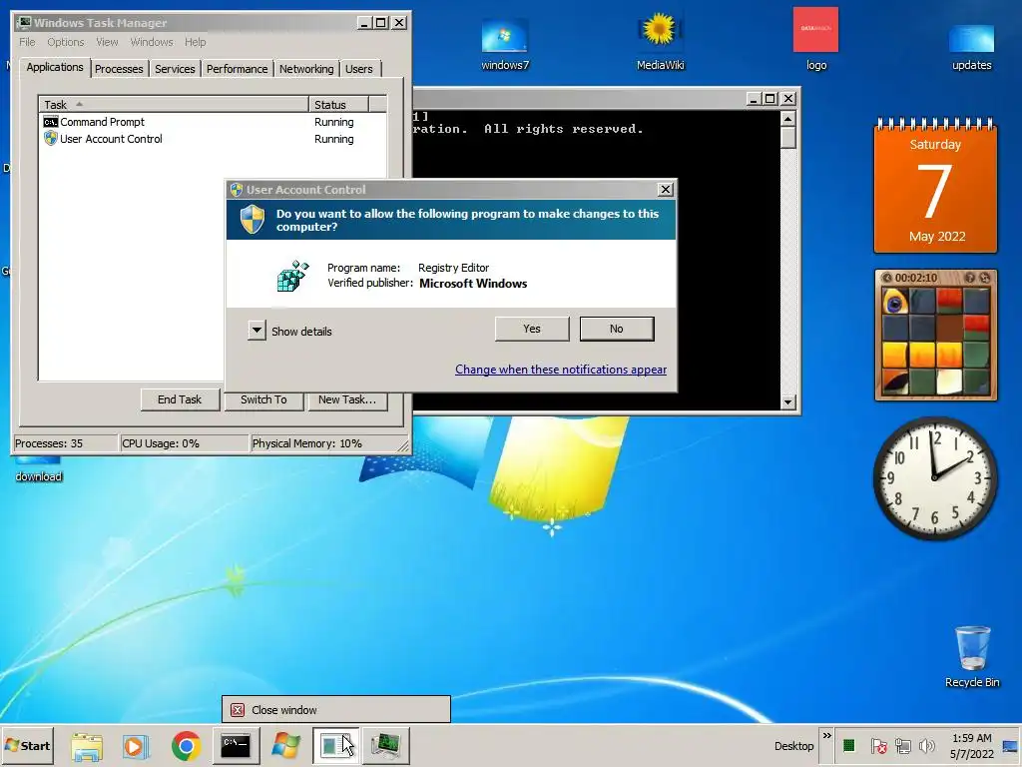Click Physical Memory: 10% in status bar
The image size is (1022, 767).
pyautogui.click(x=324, y=443)
